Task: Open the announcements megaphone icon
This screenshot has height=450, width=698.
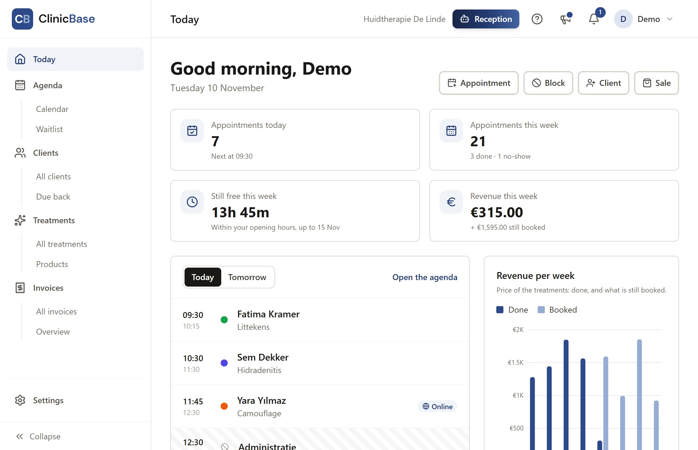Action: pos(565,19)
